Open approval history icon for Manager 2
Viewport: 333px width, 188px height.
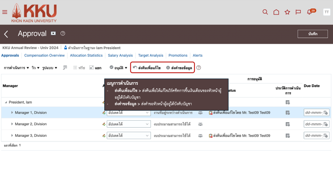point(288,124)
